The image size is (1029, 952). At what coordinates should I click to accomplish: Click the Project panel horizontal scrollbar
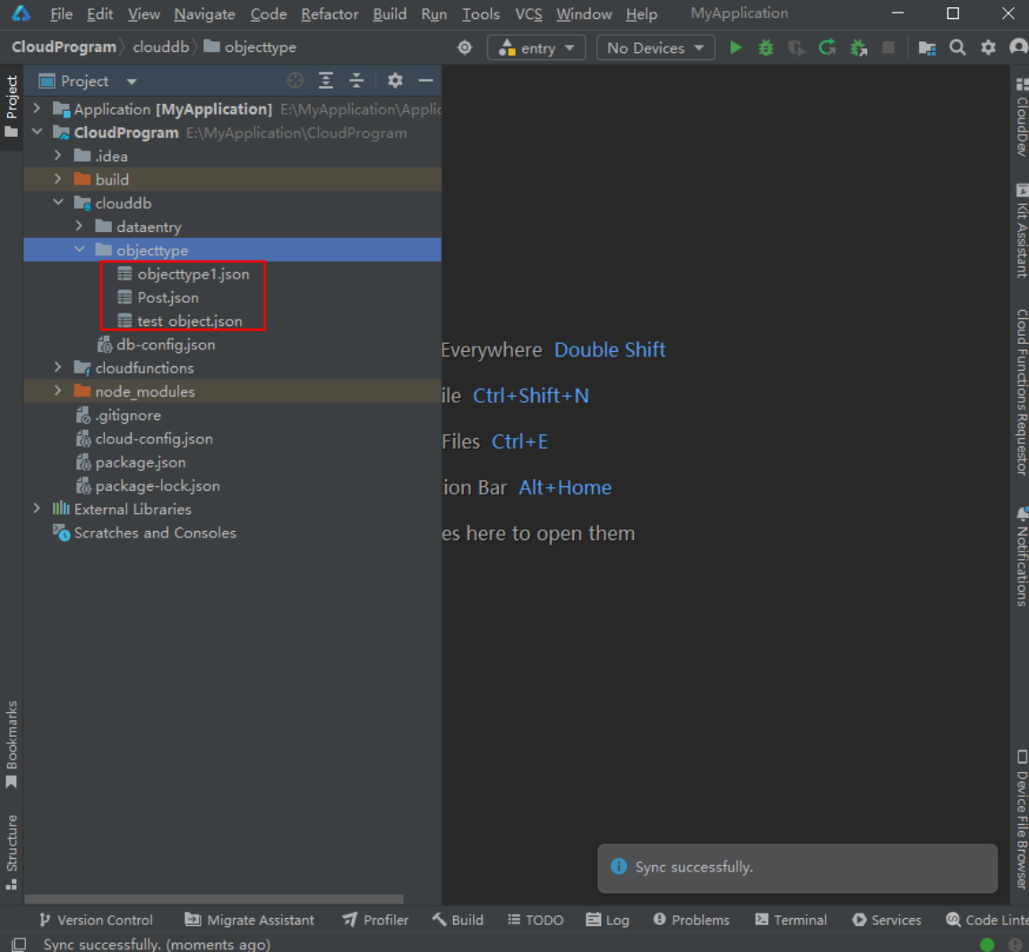pos(214,898)
